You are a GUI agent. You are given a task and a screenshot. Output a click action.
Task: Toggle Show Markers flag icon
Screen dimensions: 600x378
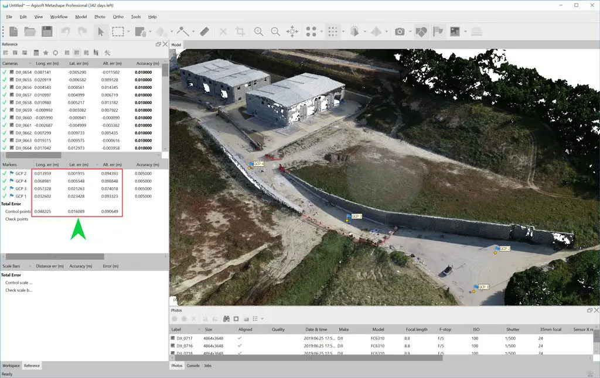pos(438,32)
